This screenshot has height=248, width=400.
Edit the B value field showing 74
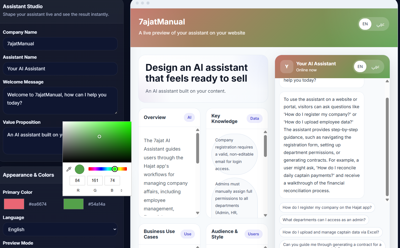[x=112, y=181]
